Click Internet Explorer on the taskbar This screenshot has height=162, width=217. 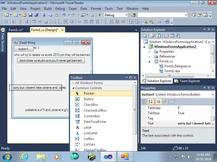click(24, 157)
